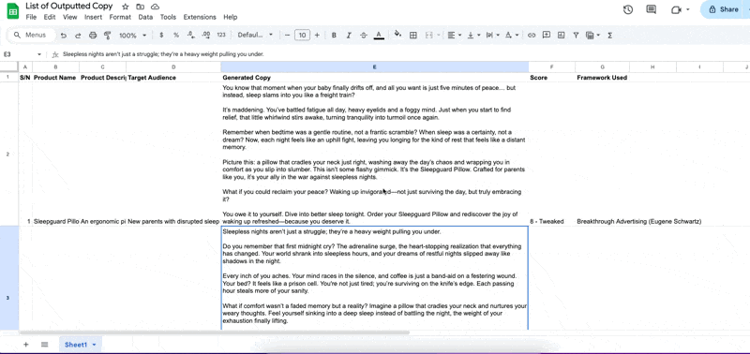Star the List of Outputted Copy document
Screen dimensions: 750x354
(126, 7)
